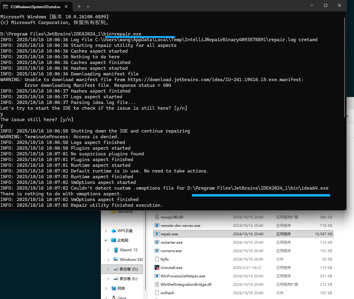Viewport: 354px width, 299px height.
Task: Select restarter.exe file icon
Action: (157, 242)
